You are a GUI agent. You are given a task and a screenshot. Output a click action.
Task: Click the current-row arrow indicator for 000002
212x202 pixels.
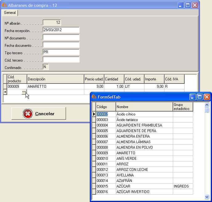click(x=94, y=114)
